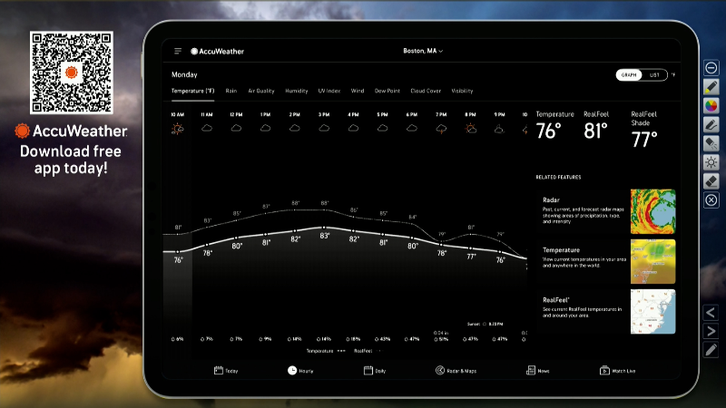Viewport: 726px width, 408px height.
Task: Go to the next slide arrow
Action: click(711, 331)
